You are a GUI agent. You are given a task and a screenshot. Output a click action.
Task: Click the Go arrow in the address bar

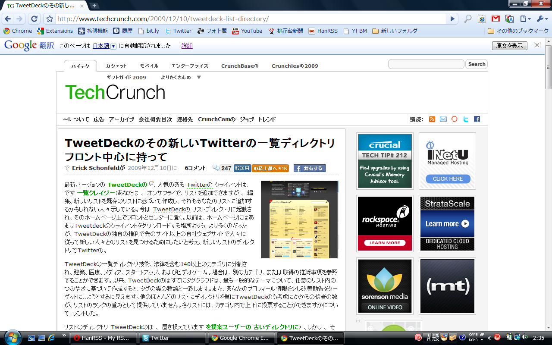point(452,19)
